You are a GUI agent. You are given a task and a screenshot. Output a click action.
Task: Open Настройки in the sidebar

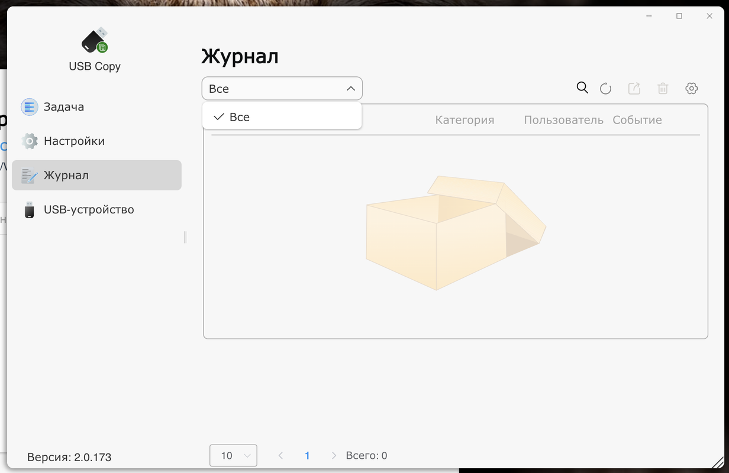pyautogui.click(x=96, y=141)
